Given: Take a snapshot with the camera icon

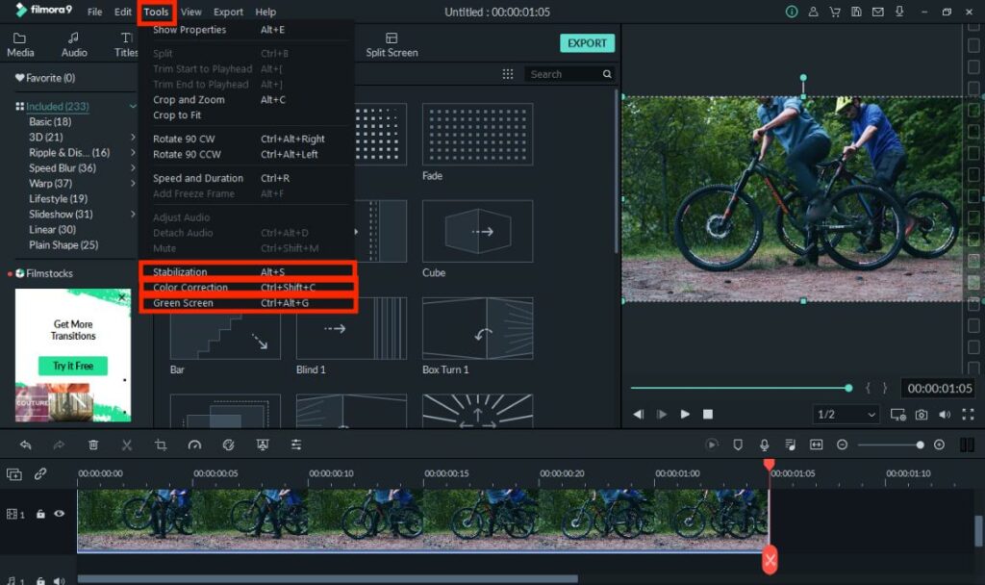Looking at the screenshot, I should pyautogui.click(x=922, y=415).
